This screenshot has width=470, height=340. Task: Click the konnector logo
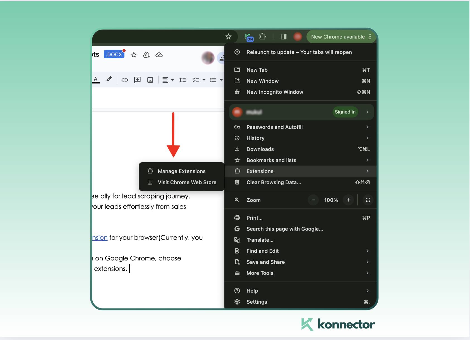tap(338, 324)
